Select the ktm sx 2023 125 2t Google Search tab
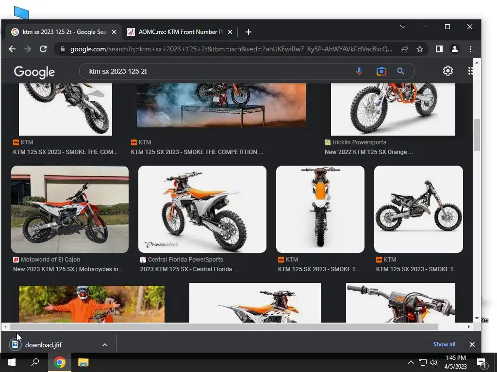 coord(64,32)
